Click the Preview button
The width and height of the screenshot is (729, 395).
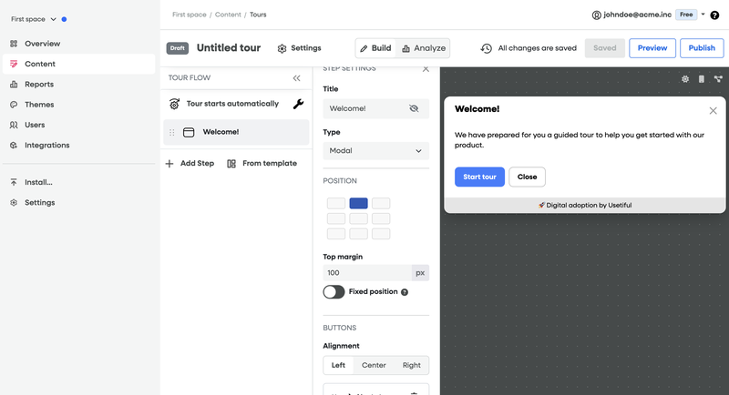click(652, 48)
